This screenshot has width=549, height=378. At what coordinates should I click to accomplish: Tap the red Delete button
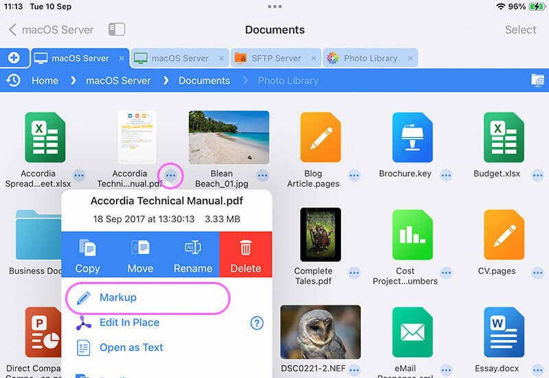pyautogui.click(x=246, y=255)
